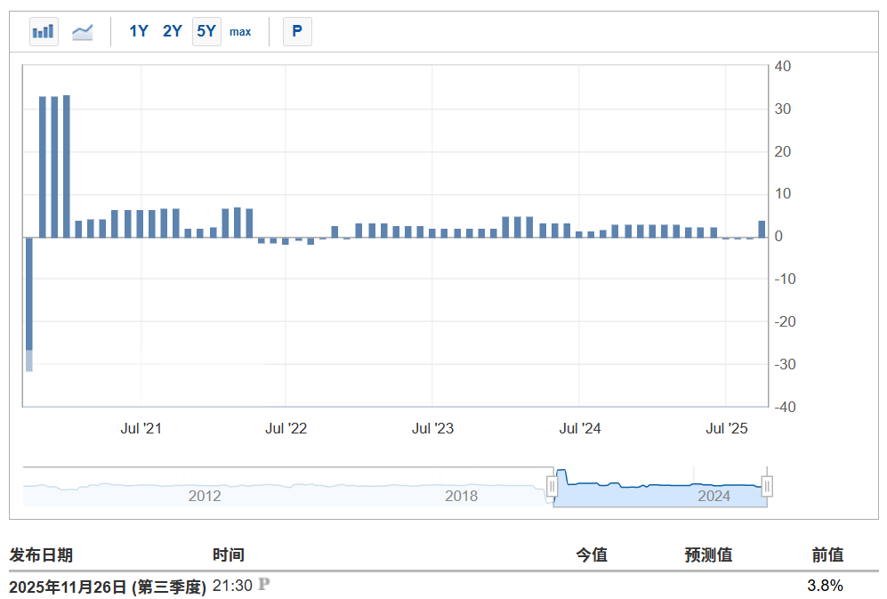Click the Jul '23 axis label
Image resolution: width=887 pixels, height=599 pixels.
pos(433,428)
